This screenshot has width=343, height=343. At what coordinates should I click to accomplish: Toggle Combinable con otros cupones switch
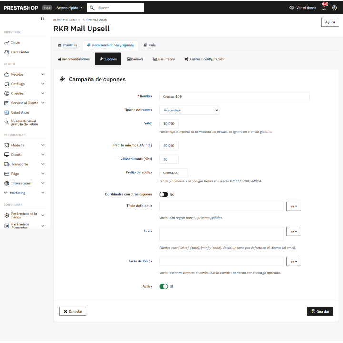pyautogui.click(x=163, y=194)
